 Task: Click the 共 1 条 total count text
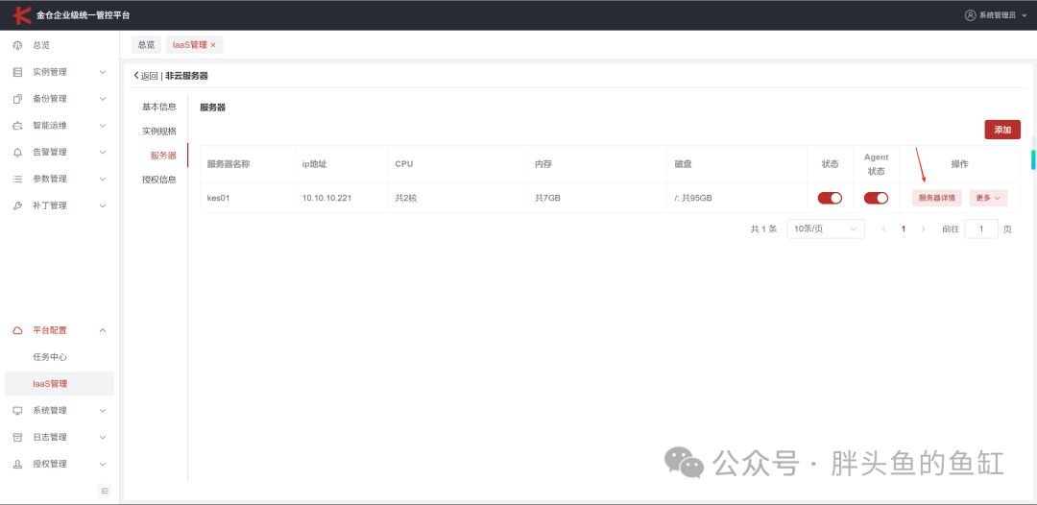point(763,229)
